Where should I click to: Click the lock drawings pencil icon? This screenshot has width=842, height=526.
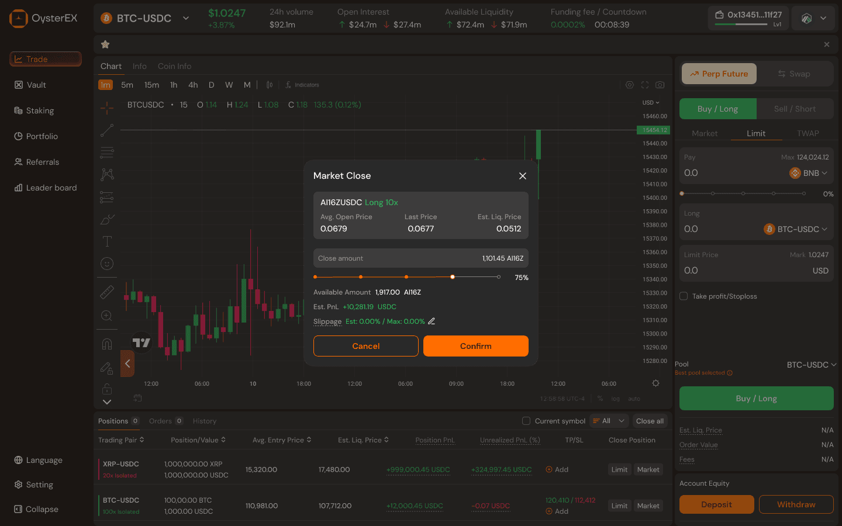(x=107, y=368)
